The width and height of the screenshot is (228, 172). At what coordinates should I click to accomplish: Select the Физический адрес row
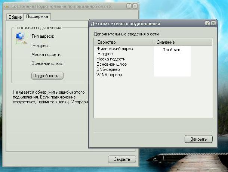coord(114,49)
